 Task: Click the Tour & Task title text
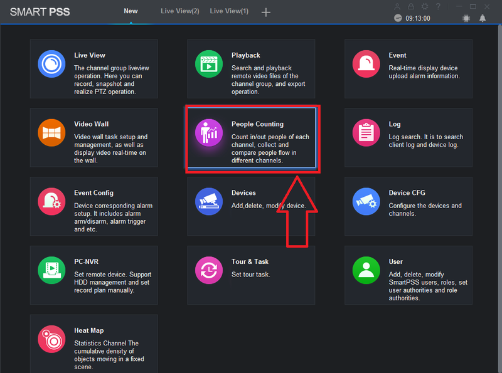pyautogui.click(x=250, y=261)
